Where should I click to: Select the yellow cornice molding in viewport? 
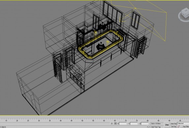101,44
